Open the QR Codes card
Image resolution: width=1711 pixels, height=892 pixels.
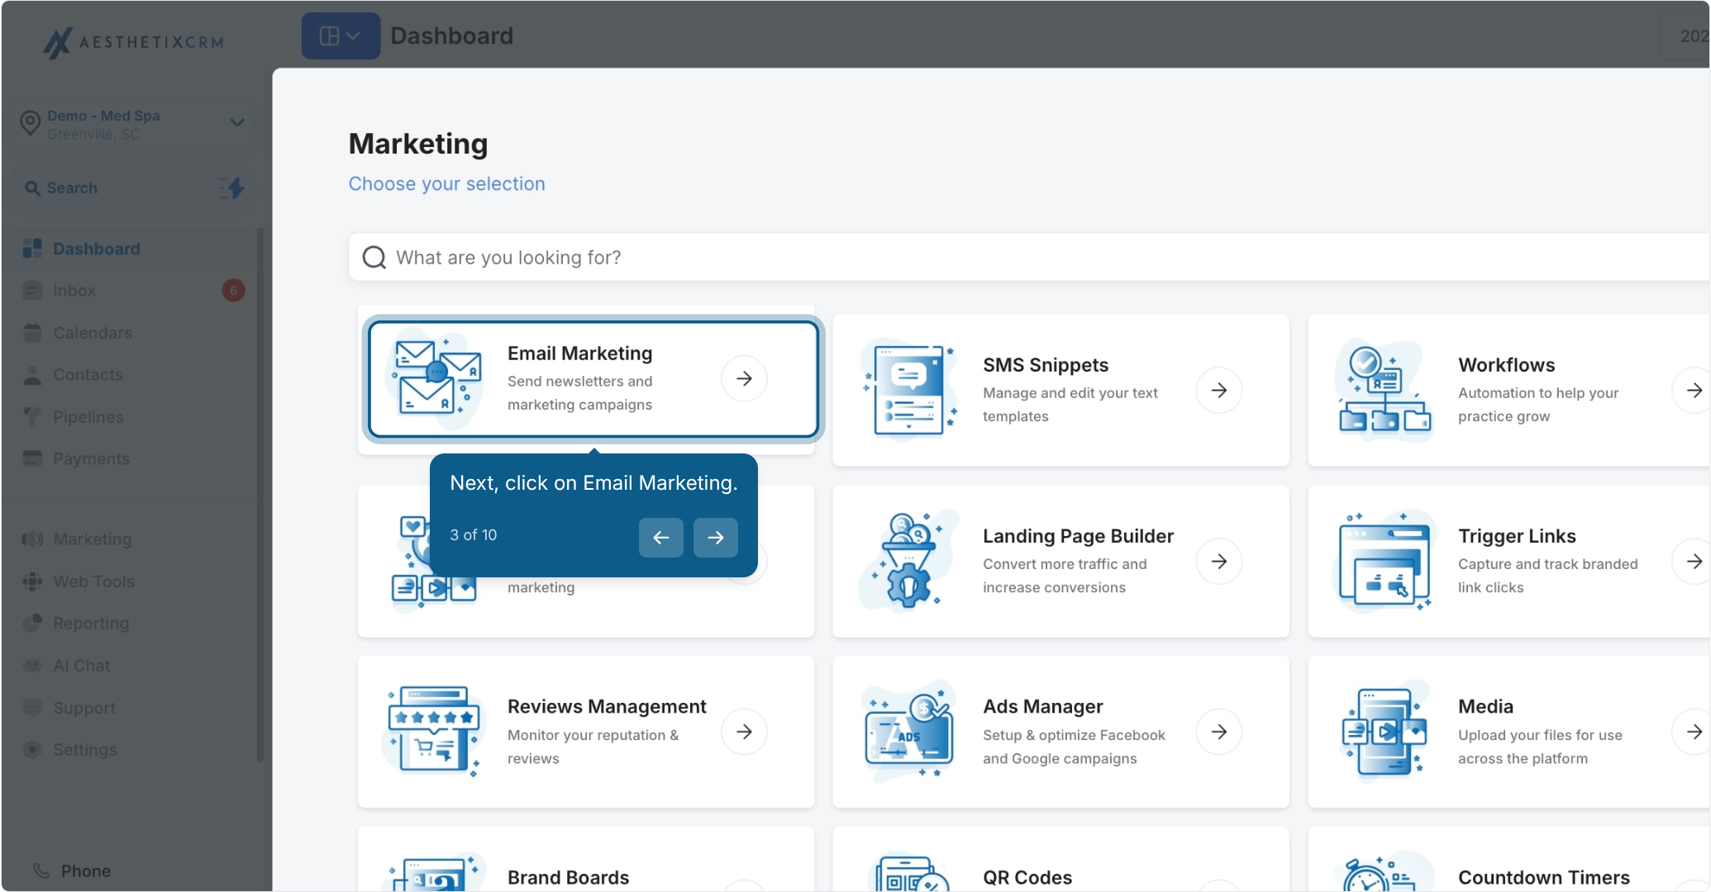pyautogui.click(x=1060, y=860)
